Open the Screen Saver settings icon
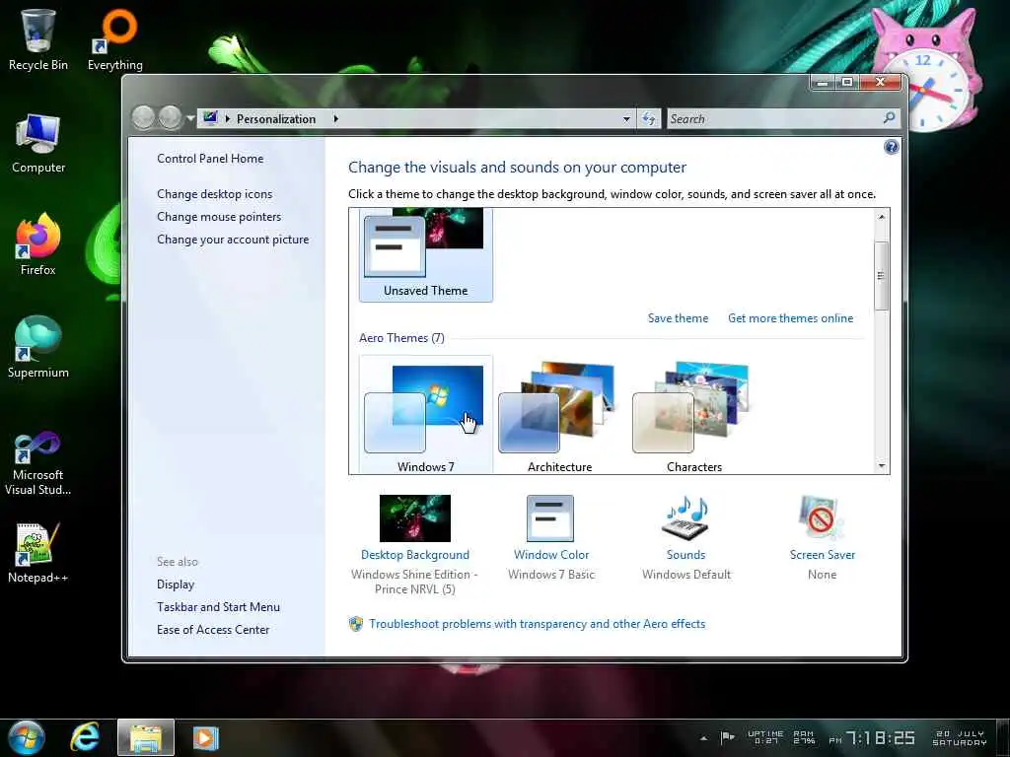Screen dimensions: 1010x757 821,516
